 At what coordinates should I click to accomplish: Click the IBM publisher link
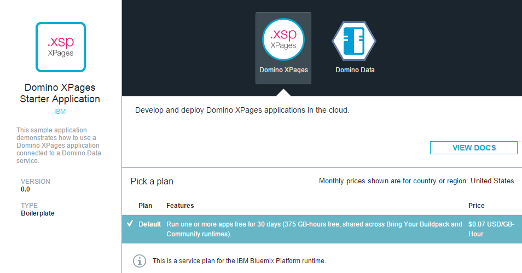click(x=60, y=112)
